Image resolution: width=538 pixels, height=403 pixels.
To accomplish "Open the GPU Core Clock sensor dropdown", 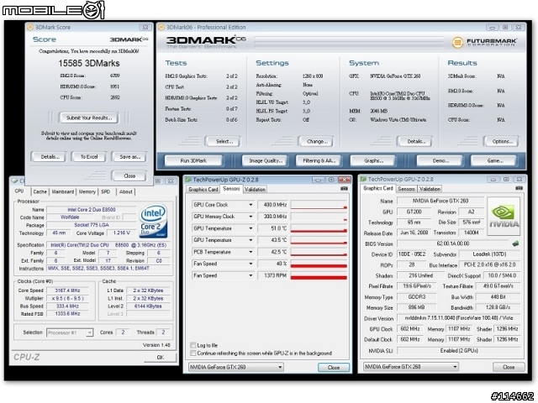I will pos(251,205).
